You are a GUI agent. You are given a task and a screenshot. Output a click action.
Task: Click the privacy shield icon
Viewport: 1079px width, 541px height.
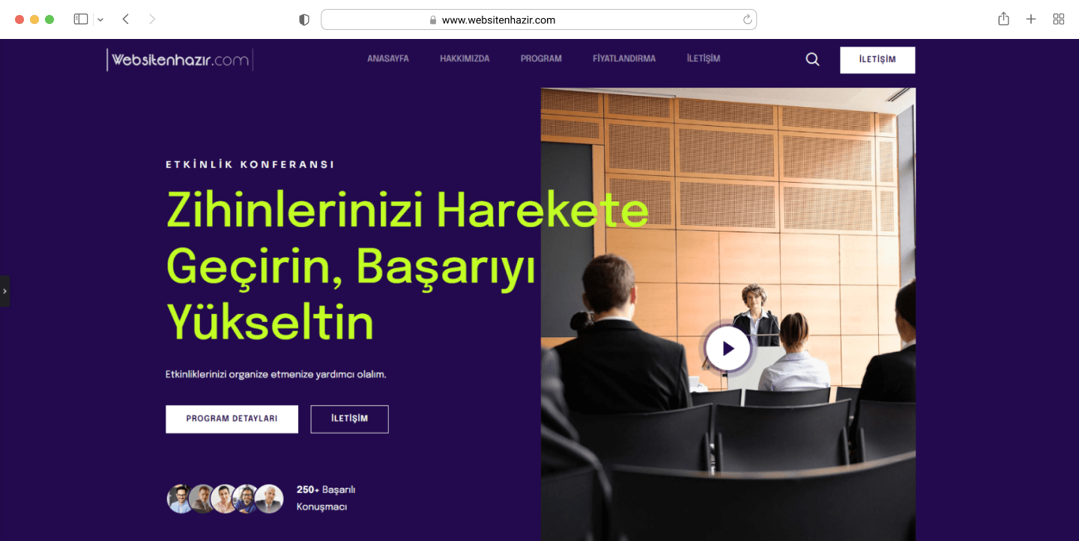[304, 20]
